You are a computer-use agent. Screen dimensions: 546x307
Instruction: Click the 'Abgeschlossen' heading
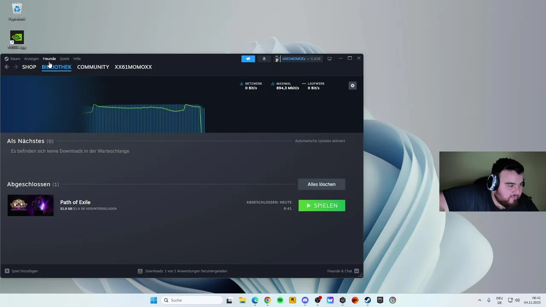(29, 184)
